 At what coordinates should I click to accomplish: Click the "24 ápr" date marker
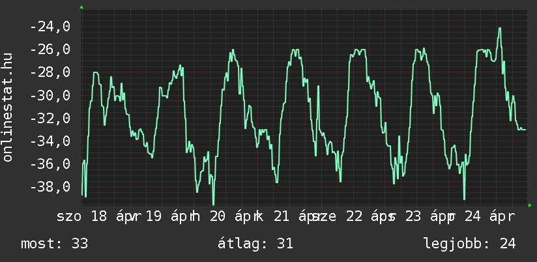[x=494, y=216]
